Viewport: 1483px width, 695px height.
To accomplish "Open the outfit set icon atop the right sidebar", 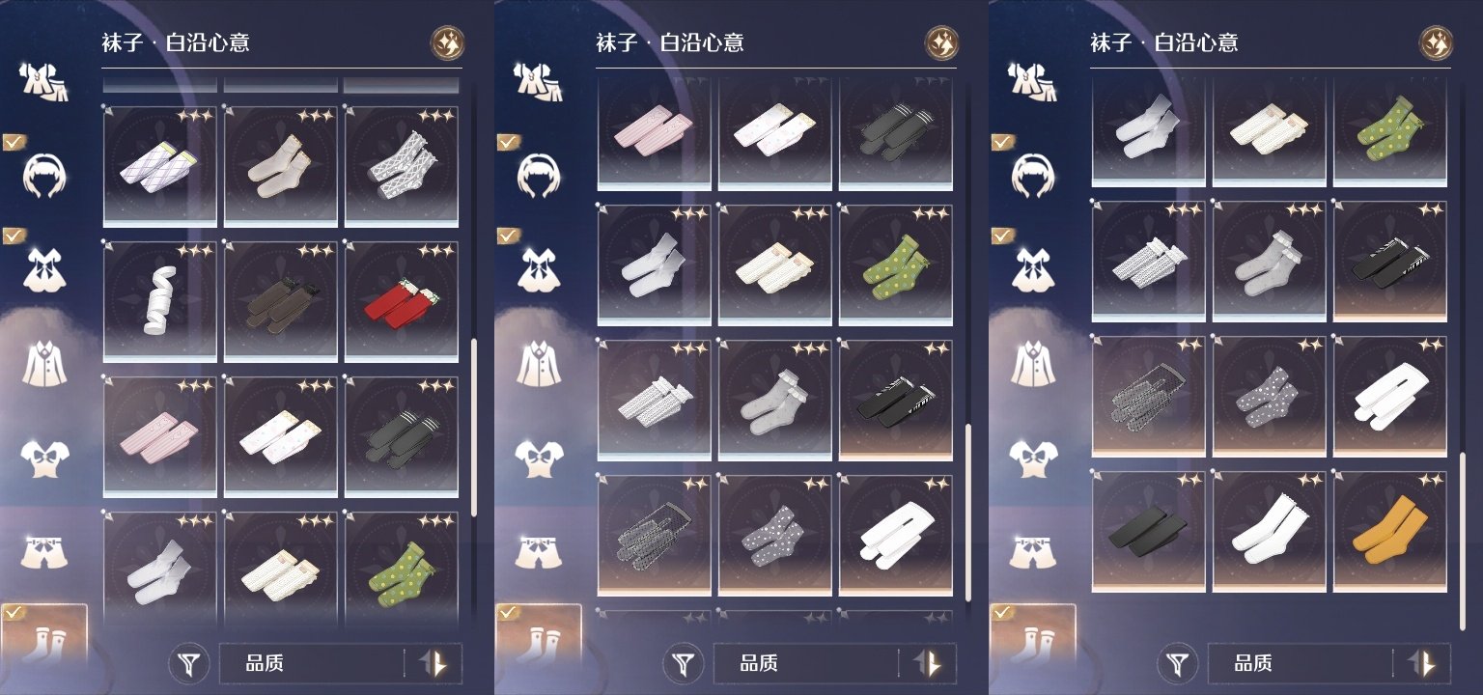I will pyautogui.click(x=1034, y=83).
